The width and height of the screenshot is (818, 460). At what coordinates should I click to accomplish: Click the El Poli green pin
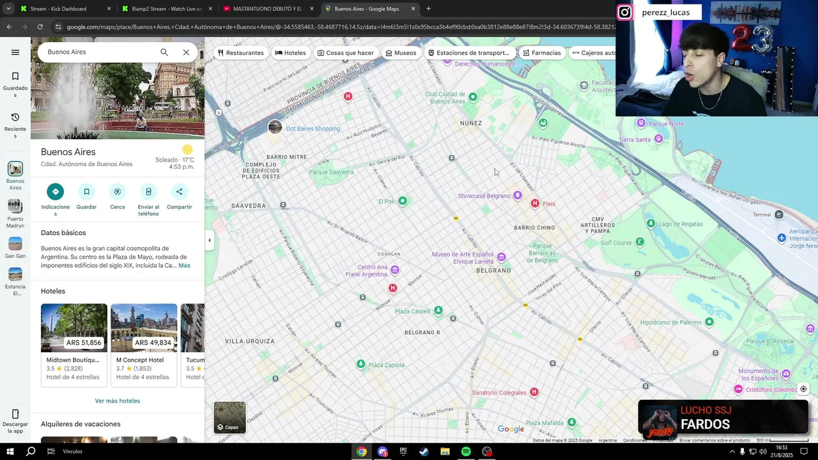[402, 201]
